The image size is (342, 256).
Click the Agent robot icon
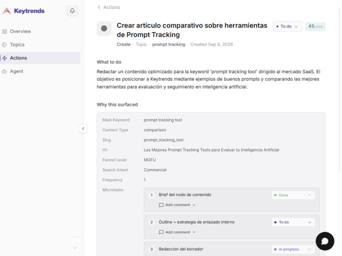click(x=4, y=71)
